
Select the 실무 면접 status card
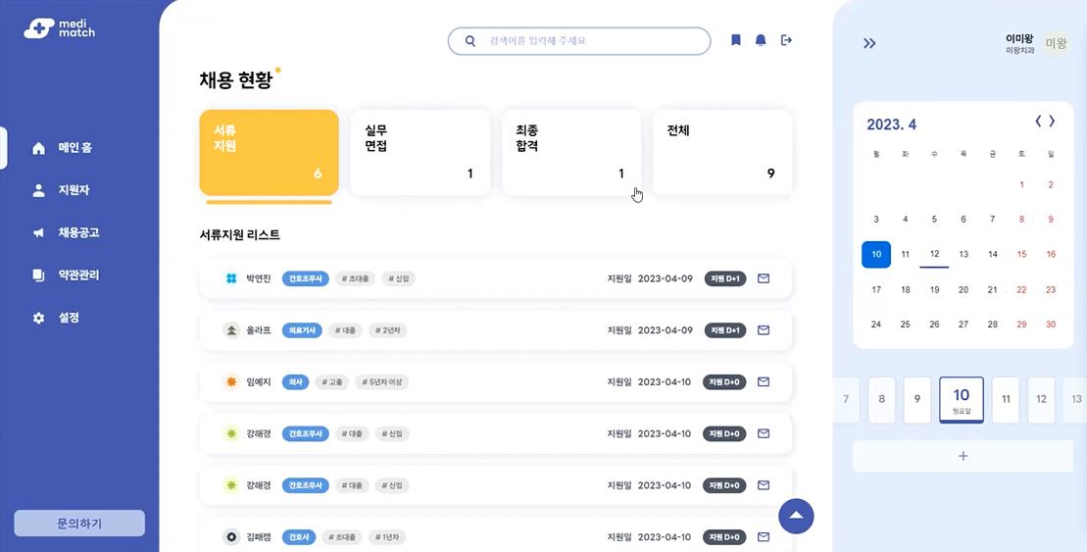420,152
